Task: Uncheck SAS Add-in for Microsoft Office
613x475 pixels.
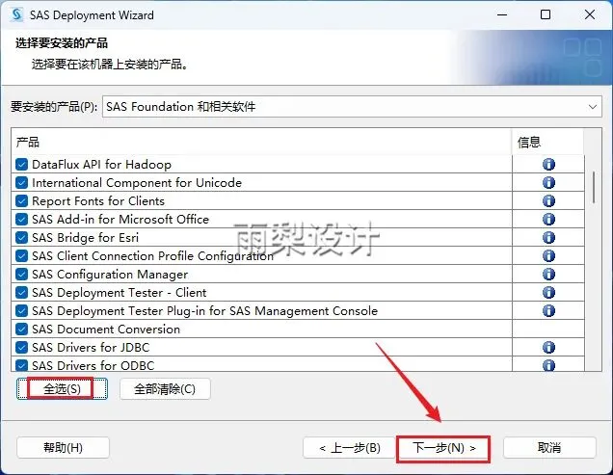Action: (x=21, y=220)
